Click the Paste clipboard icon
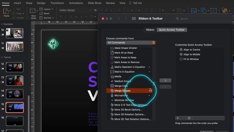This screenshot has height=132, width=234. (x=6, y=11)
